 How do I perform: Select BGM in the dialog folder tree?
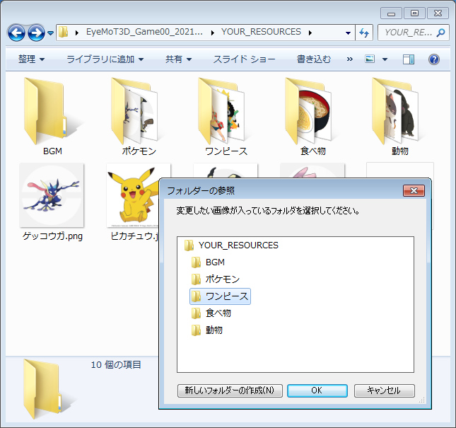tap(209, 262)
